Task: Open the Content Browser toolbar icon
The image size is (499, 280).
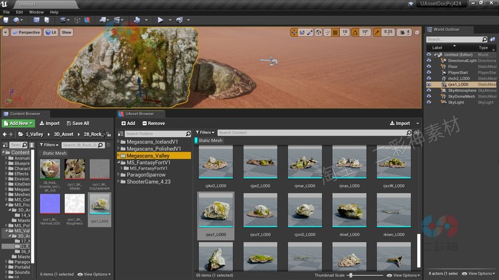Action: click(37, 20)
